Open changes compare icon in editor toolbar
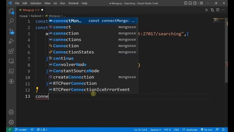The height and width of the screenshot is (132, 234). 212,10
